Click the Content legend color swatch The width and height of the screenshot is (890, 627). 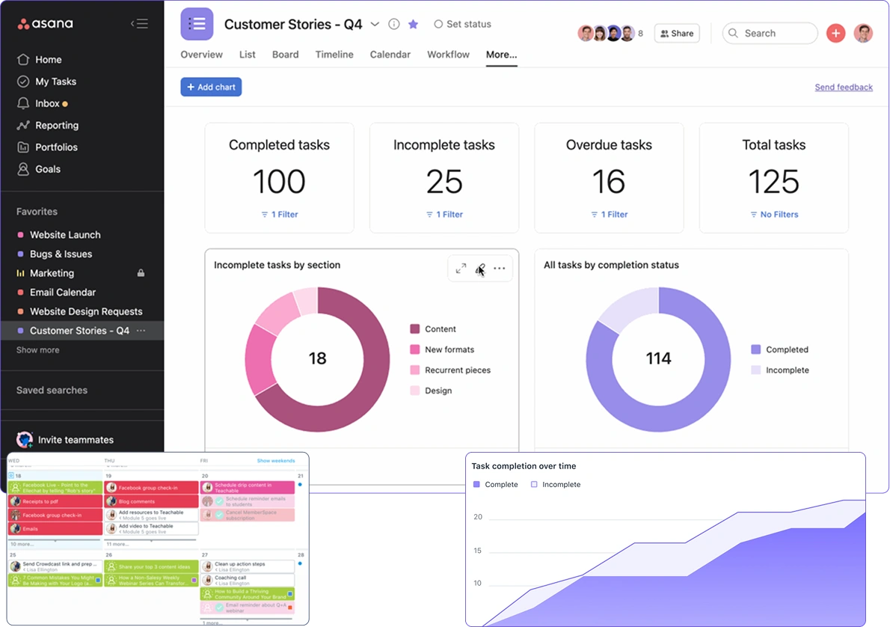point(415,328)
